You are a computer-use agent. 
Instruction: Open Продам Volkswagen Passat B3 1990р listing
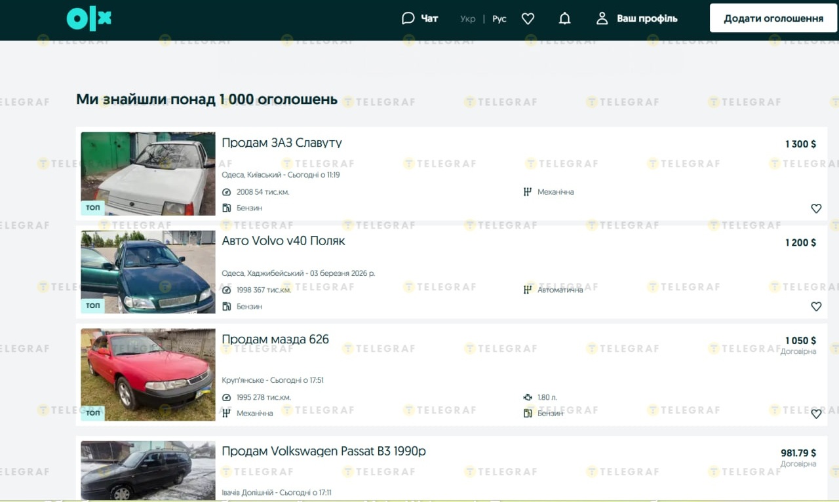(324, 451)
